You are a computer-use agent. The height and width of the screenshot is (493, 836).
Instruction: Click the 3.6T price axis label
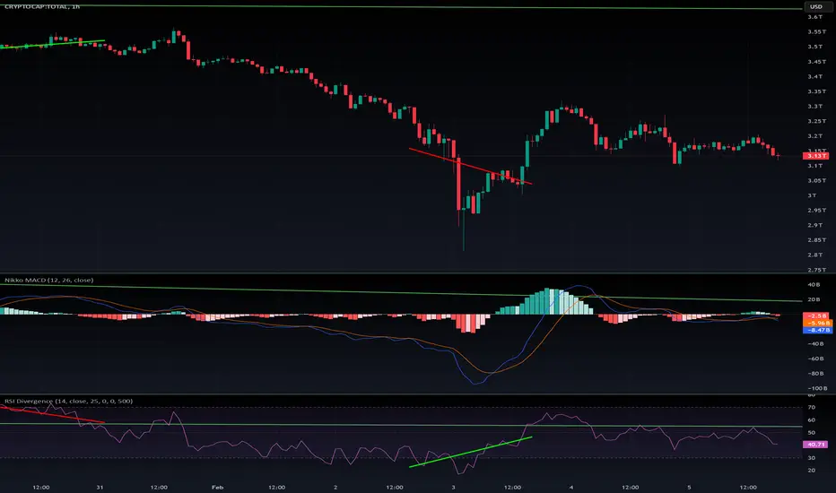(814, 17)
